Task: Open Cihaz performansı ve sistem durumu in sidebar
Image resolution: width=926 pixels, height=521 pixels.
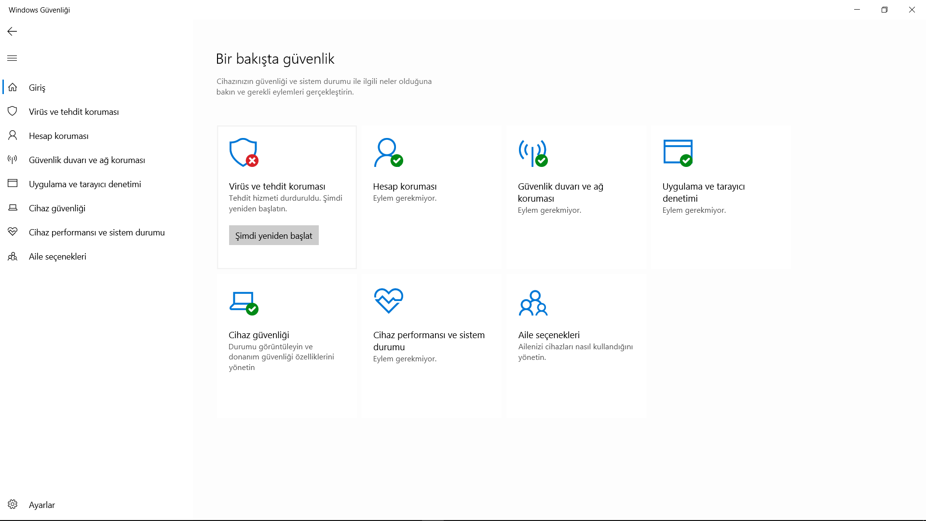Action: coord(96,232)
